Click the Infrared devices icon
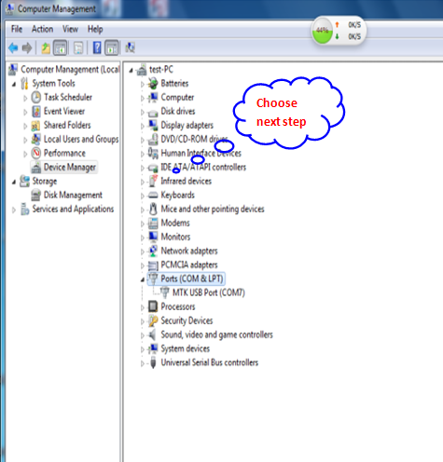The width and height of the screenshot is (443, 462). (153, 181)
